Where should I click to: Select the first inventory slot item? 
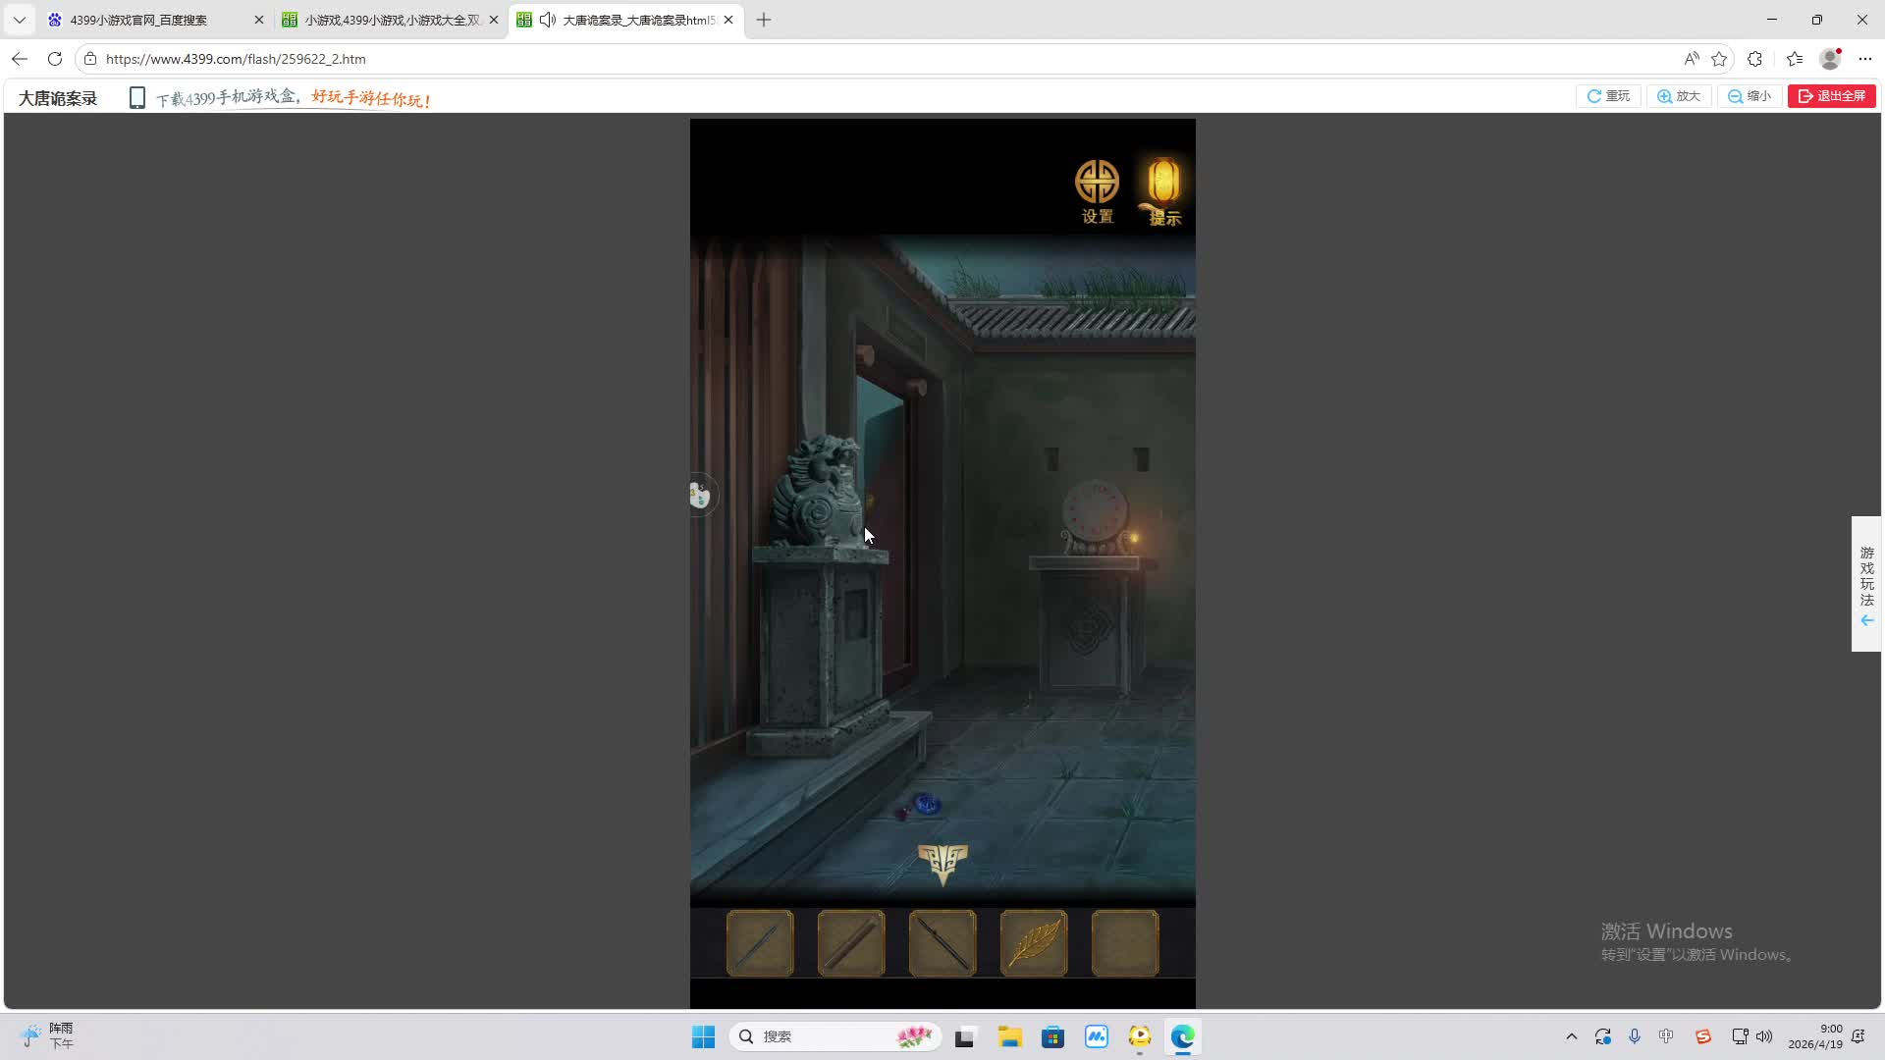(x=760, y=943)
